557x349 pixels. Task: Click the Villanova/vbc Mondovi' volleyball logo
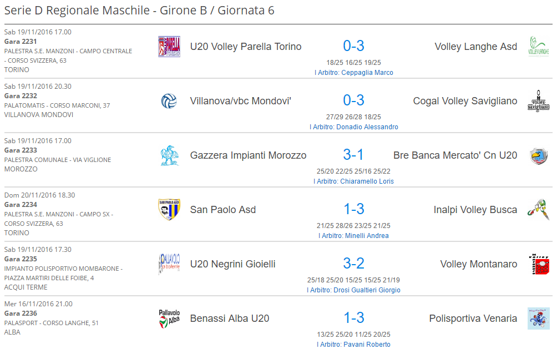(x=169, y=101)
